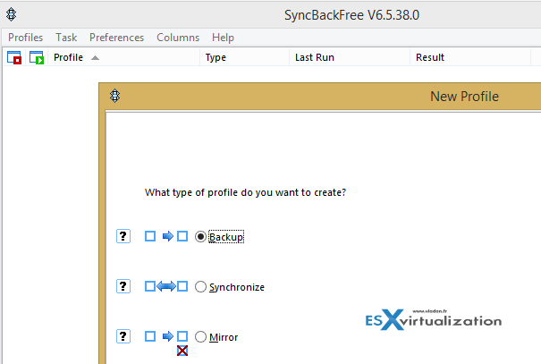Sort list by Profile column header
The image size is (541, 364).
pos(123,57)
